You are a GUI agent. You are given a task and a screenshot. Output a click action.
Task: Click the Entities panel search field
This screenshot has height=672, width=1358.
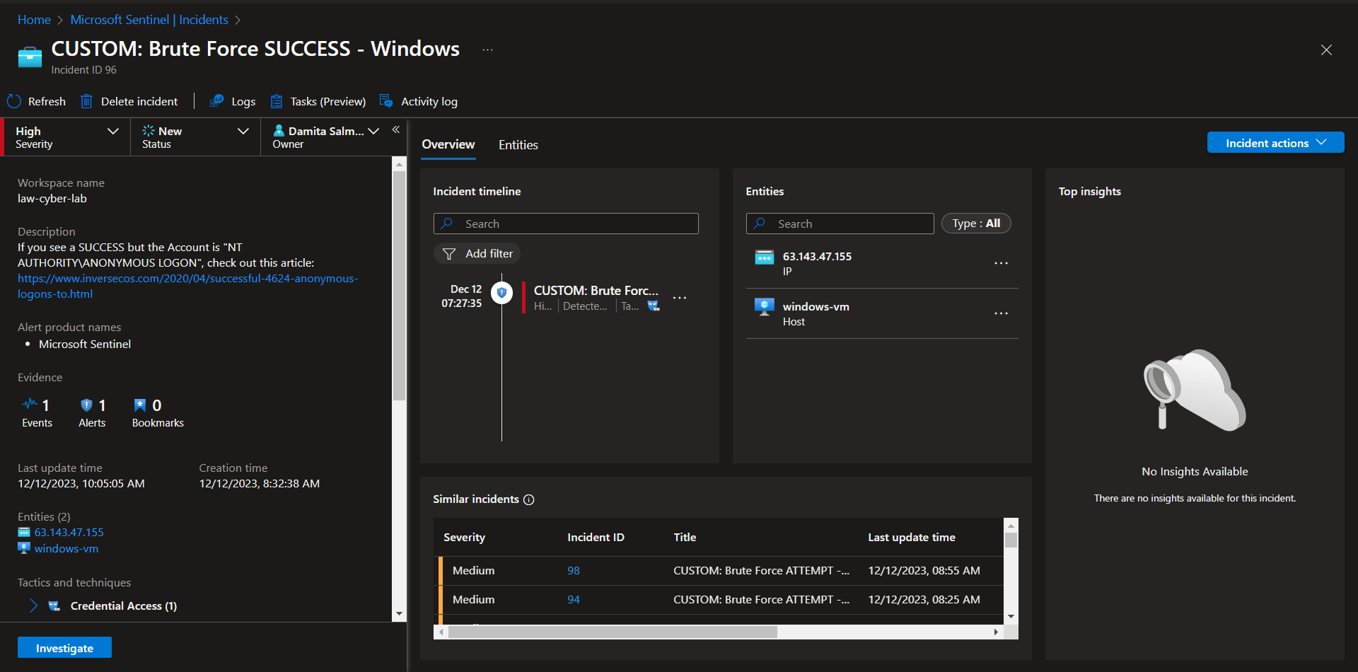click(x=840, y=224)
